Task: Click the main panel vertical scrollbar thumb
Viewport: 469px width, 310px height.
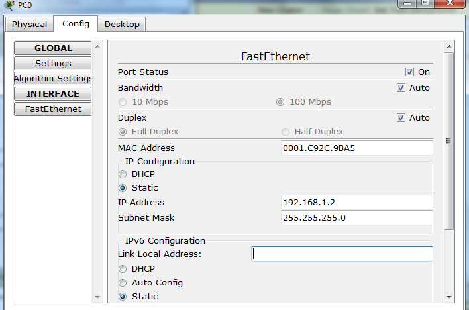Action: [449, 140]
